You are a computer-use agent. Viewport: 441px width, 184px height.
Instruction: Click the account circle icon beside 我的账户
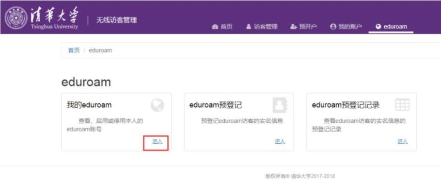[x=333, y=27]
